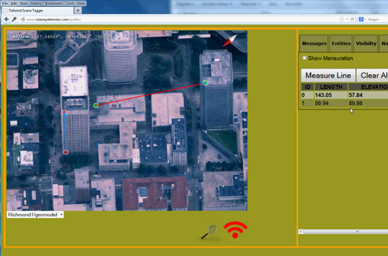Image resolution: width=388 pixels, height=256 pixels.
Task: Click the Clear All button
Action: coord(373,75)
